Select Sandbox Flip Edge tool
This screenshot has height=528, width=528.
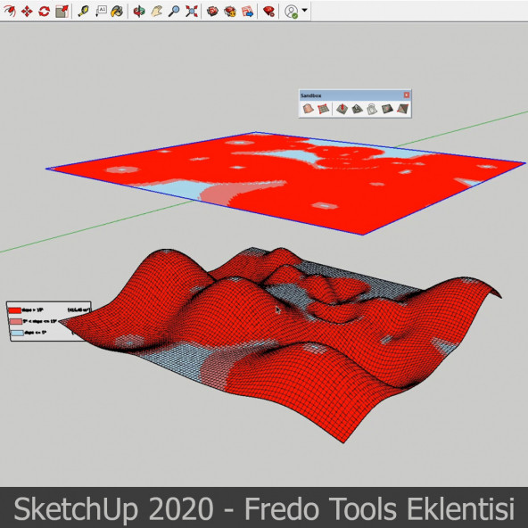tap(402, 109)
